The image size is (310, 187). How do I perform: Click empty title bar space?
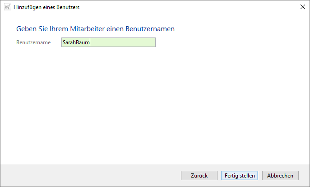[x=180, y=7]
